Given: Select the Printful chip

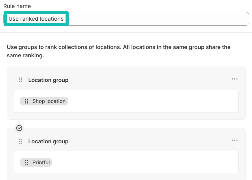Looking at the screenshot, I should pos(36,162).
